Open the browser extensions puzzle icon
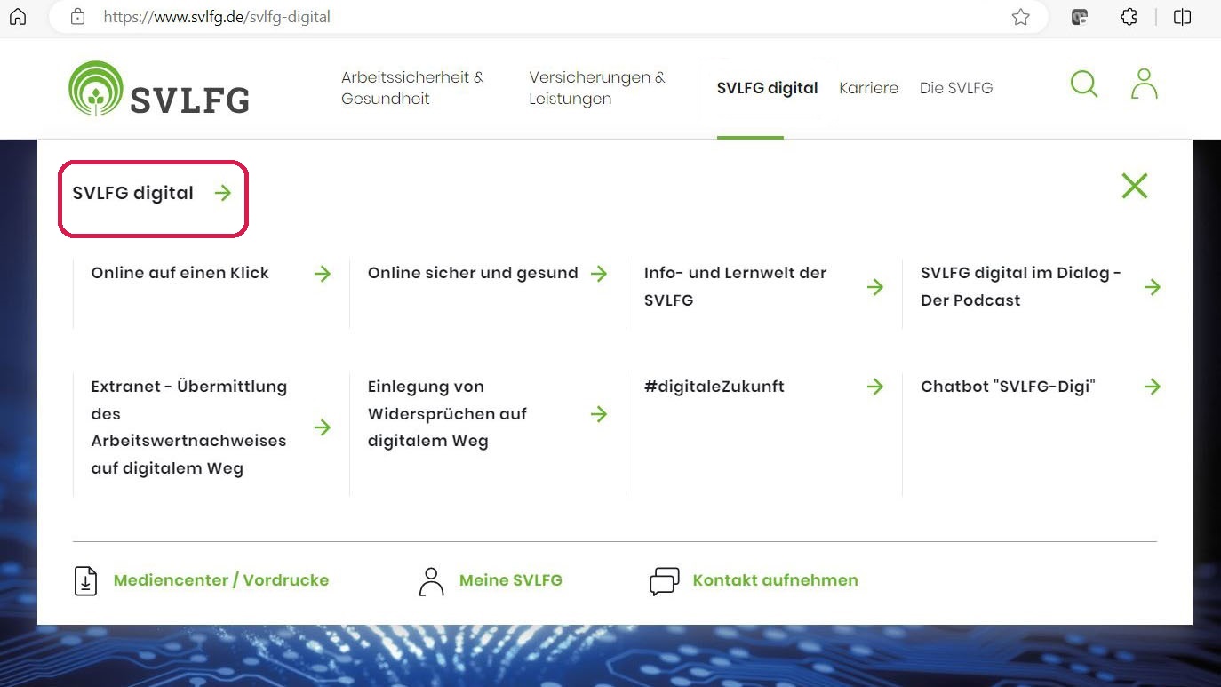This screenshot has height=687, width=1221. coord(1129,17)
